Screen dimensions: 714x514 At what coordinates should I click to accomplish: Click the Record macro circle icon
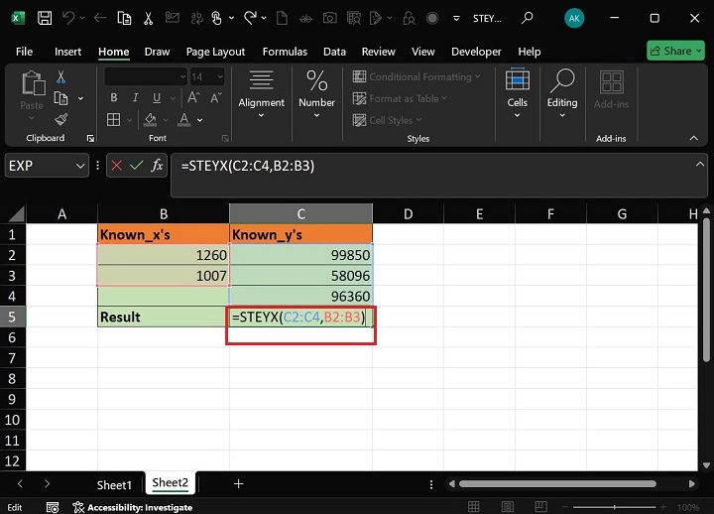pos(432,18)
